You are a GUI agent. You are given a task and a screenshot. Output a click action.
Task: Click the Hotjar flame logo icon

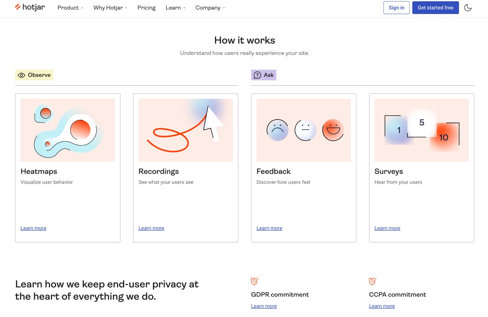[x=18, y=6]
